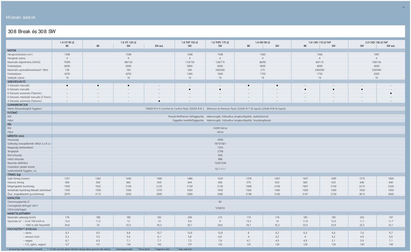The width and height of the screenshot is (411, 252).
Task: Click the '1.4 VTi 95 LE' column header
Action: pos(67,42)
